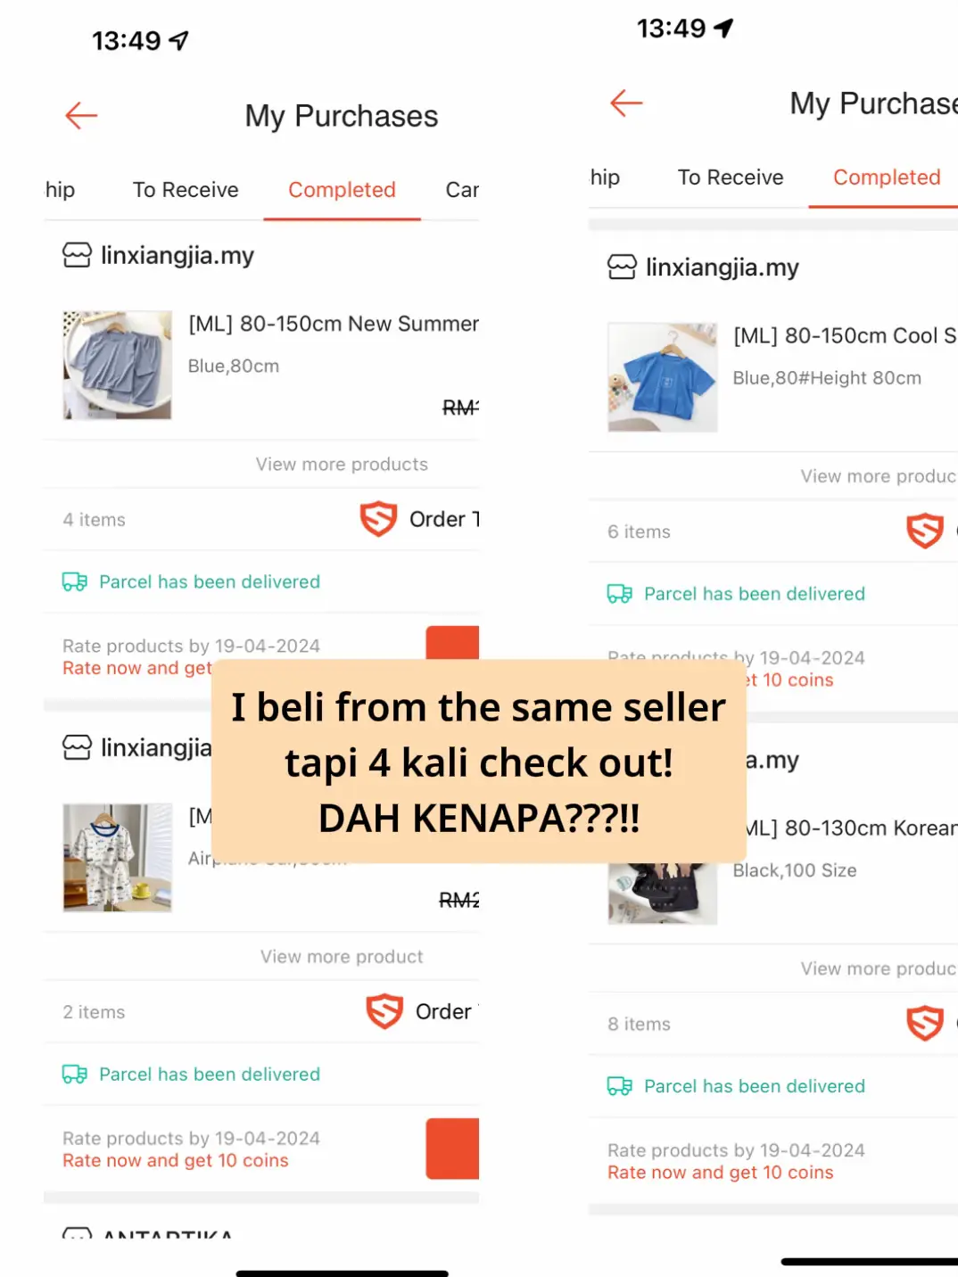This screenshot has width=958, height=1277.
Task: Click the Shopee Guarantee shield beside 4 items order
Action: pos(378,519)
